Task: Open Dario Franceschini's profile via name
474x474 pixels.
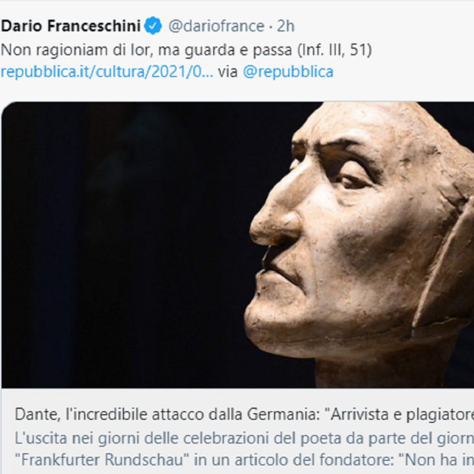Action: (x=71, y=26)
